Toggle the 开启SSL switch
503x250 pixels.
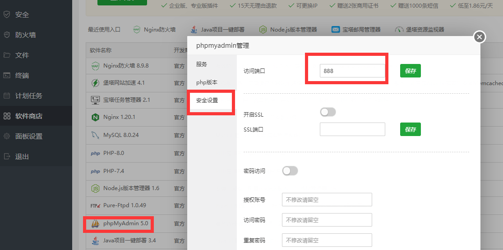(328, 112)
